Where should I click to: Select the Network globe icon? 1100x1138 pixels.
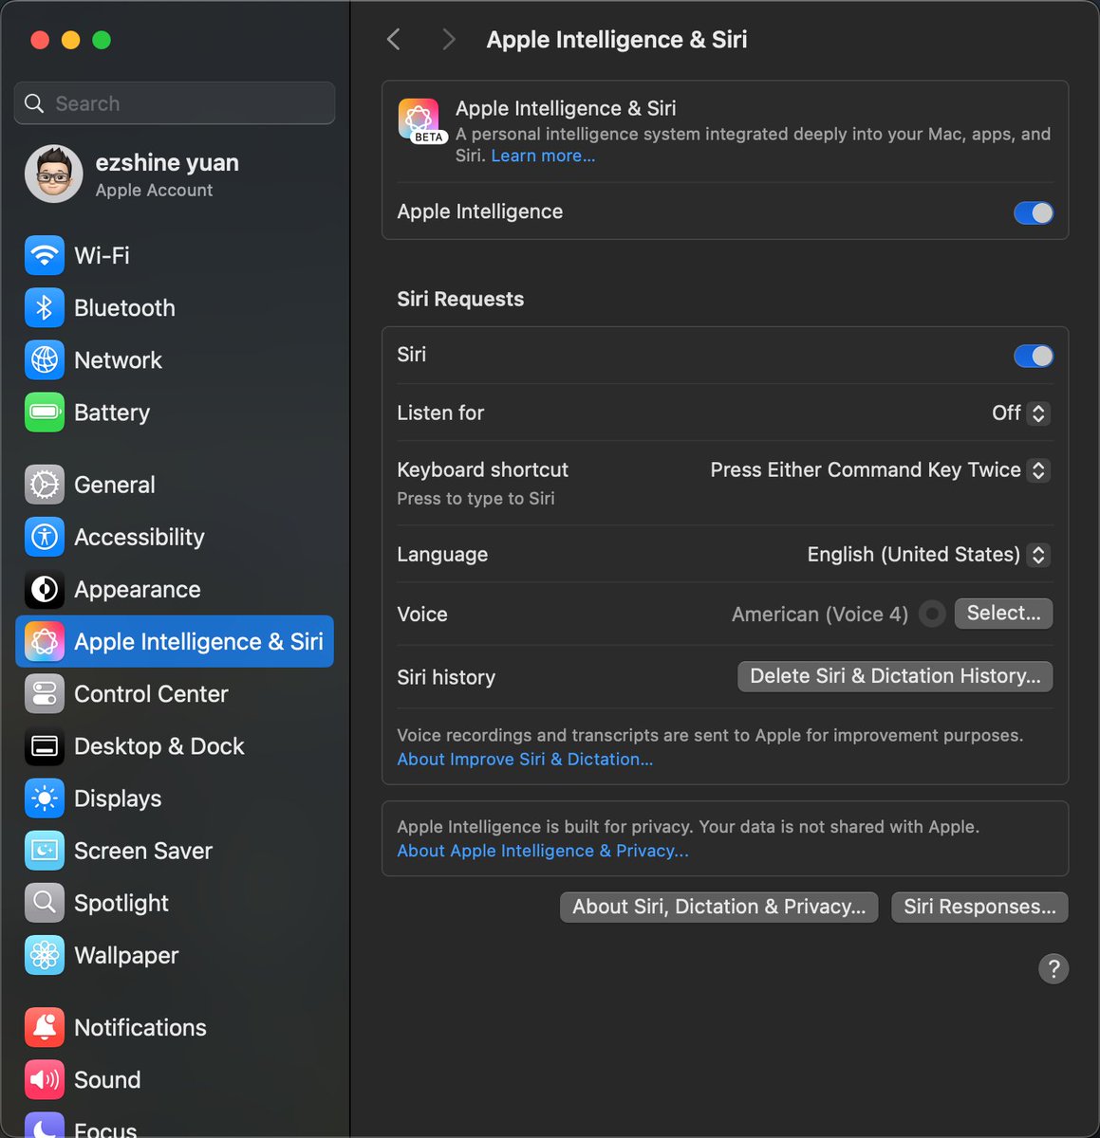45,359
